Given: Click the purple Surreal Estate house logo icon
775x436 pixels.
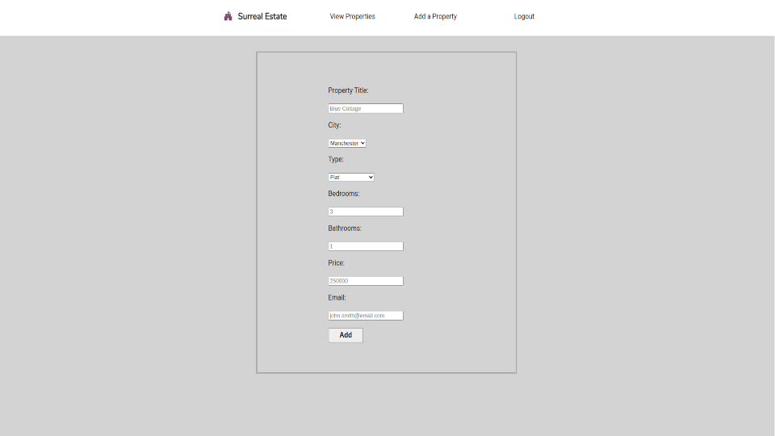Looking at the screenshot, I should coord(228,16).
